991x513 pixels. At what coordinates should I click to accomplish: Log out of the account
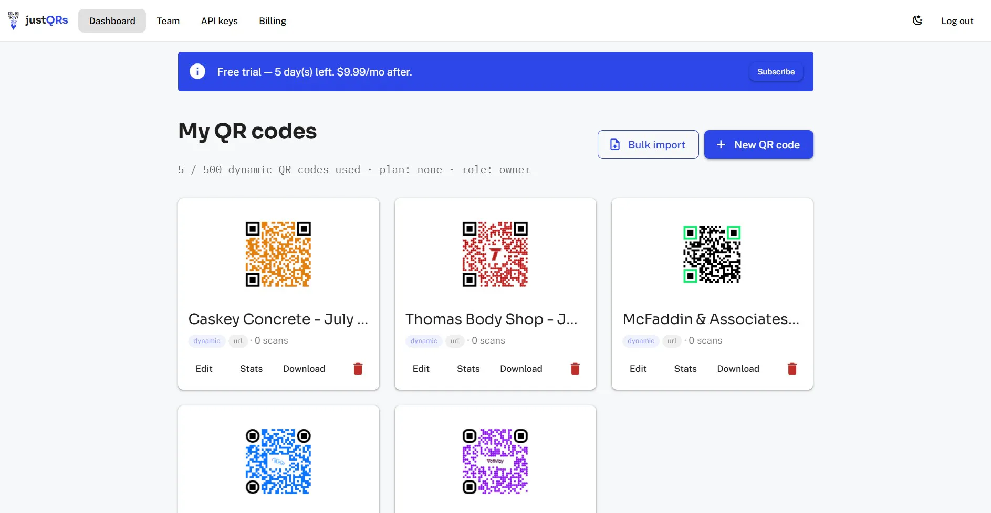point(957,21)
